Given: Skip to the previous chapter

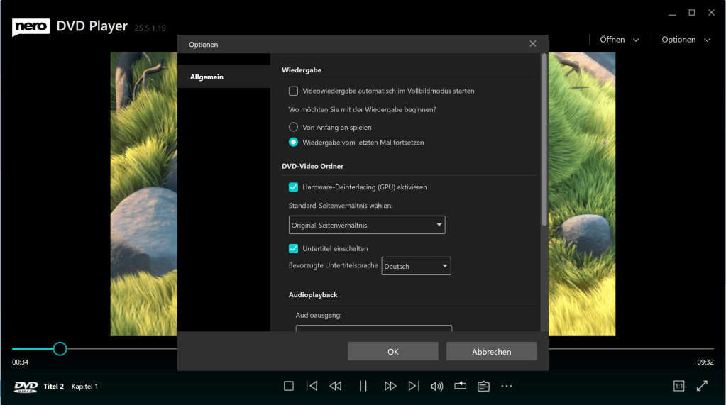Looking at the screenshot, I should coord(312,386).
